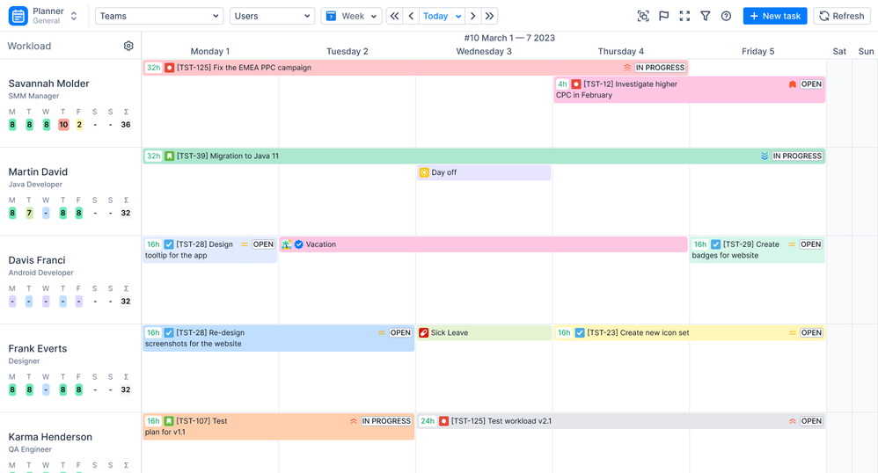878x473 pixels.
Task: Click IN PROGRESS status on Java 11 task
Action: [x=797, y=156]
